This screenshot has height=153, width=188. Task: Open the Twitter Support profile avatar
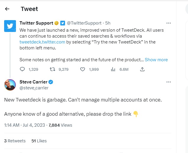point(10,26)
